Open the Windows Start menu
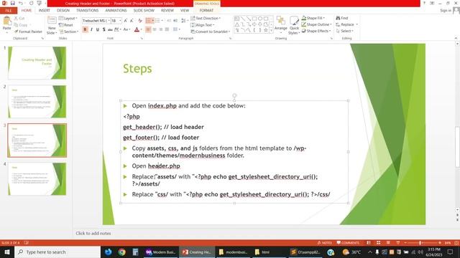 click(x=6, y=252)
